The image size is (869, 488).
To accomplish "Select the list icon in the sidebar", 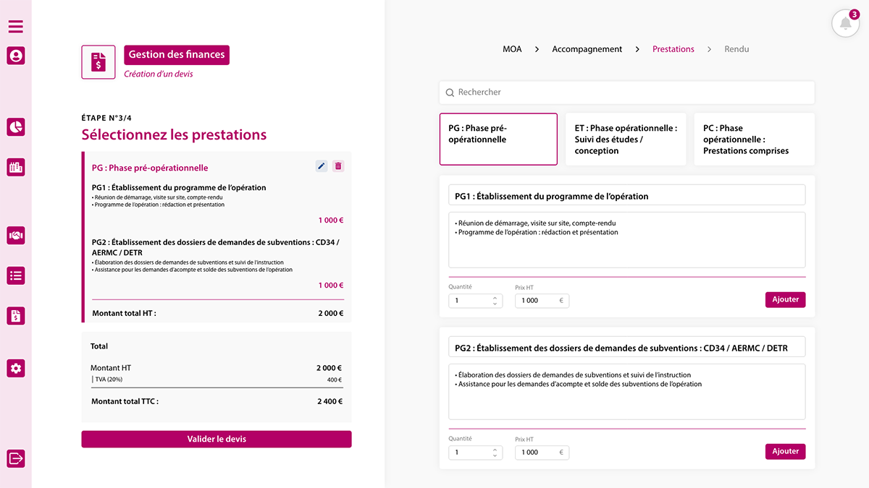I will click(x=15, y=275).
